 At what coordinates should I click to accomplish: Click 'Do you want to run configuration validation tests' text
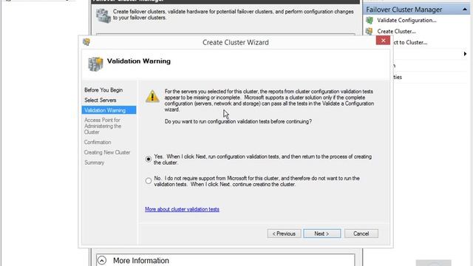(x=238, y=121)
